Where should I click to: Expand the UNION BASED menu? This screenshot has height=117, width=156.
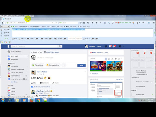(24, 27)
